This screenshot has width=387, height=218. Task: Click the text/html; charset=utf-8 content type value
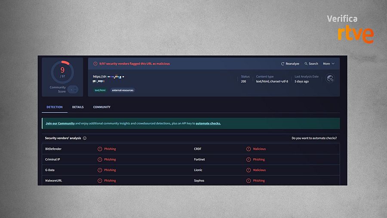(272, 81)
